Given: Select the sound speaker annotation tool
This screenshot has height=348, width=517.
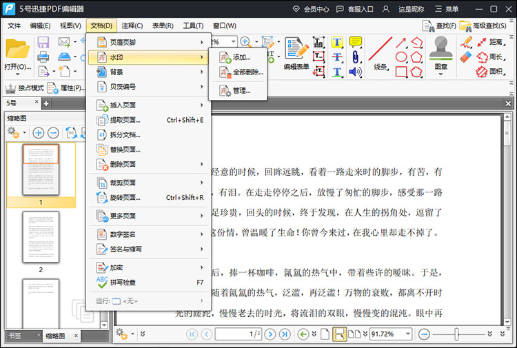Looking at the screenshot, I should (356, 72).
